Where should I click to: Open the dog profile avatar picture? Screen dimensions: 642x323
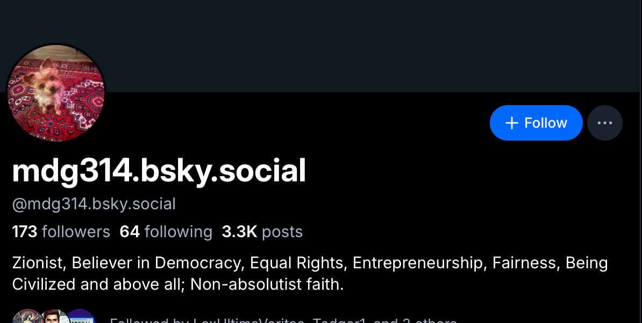tap(56, 93)
